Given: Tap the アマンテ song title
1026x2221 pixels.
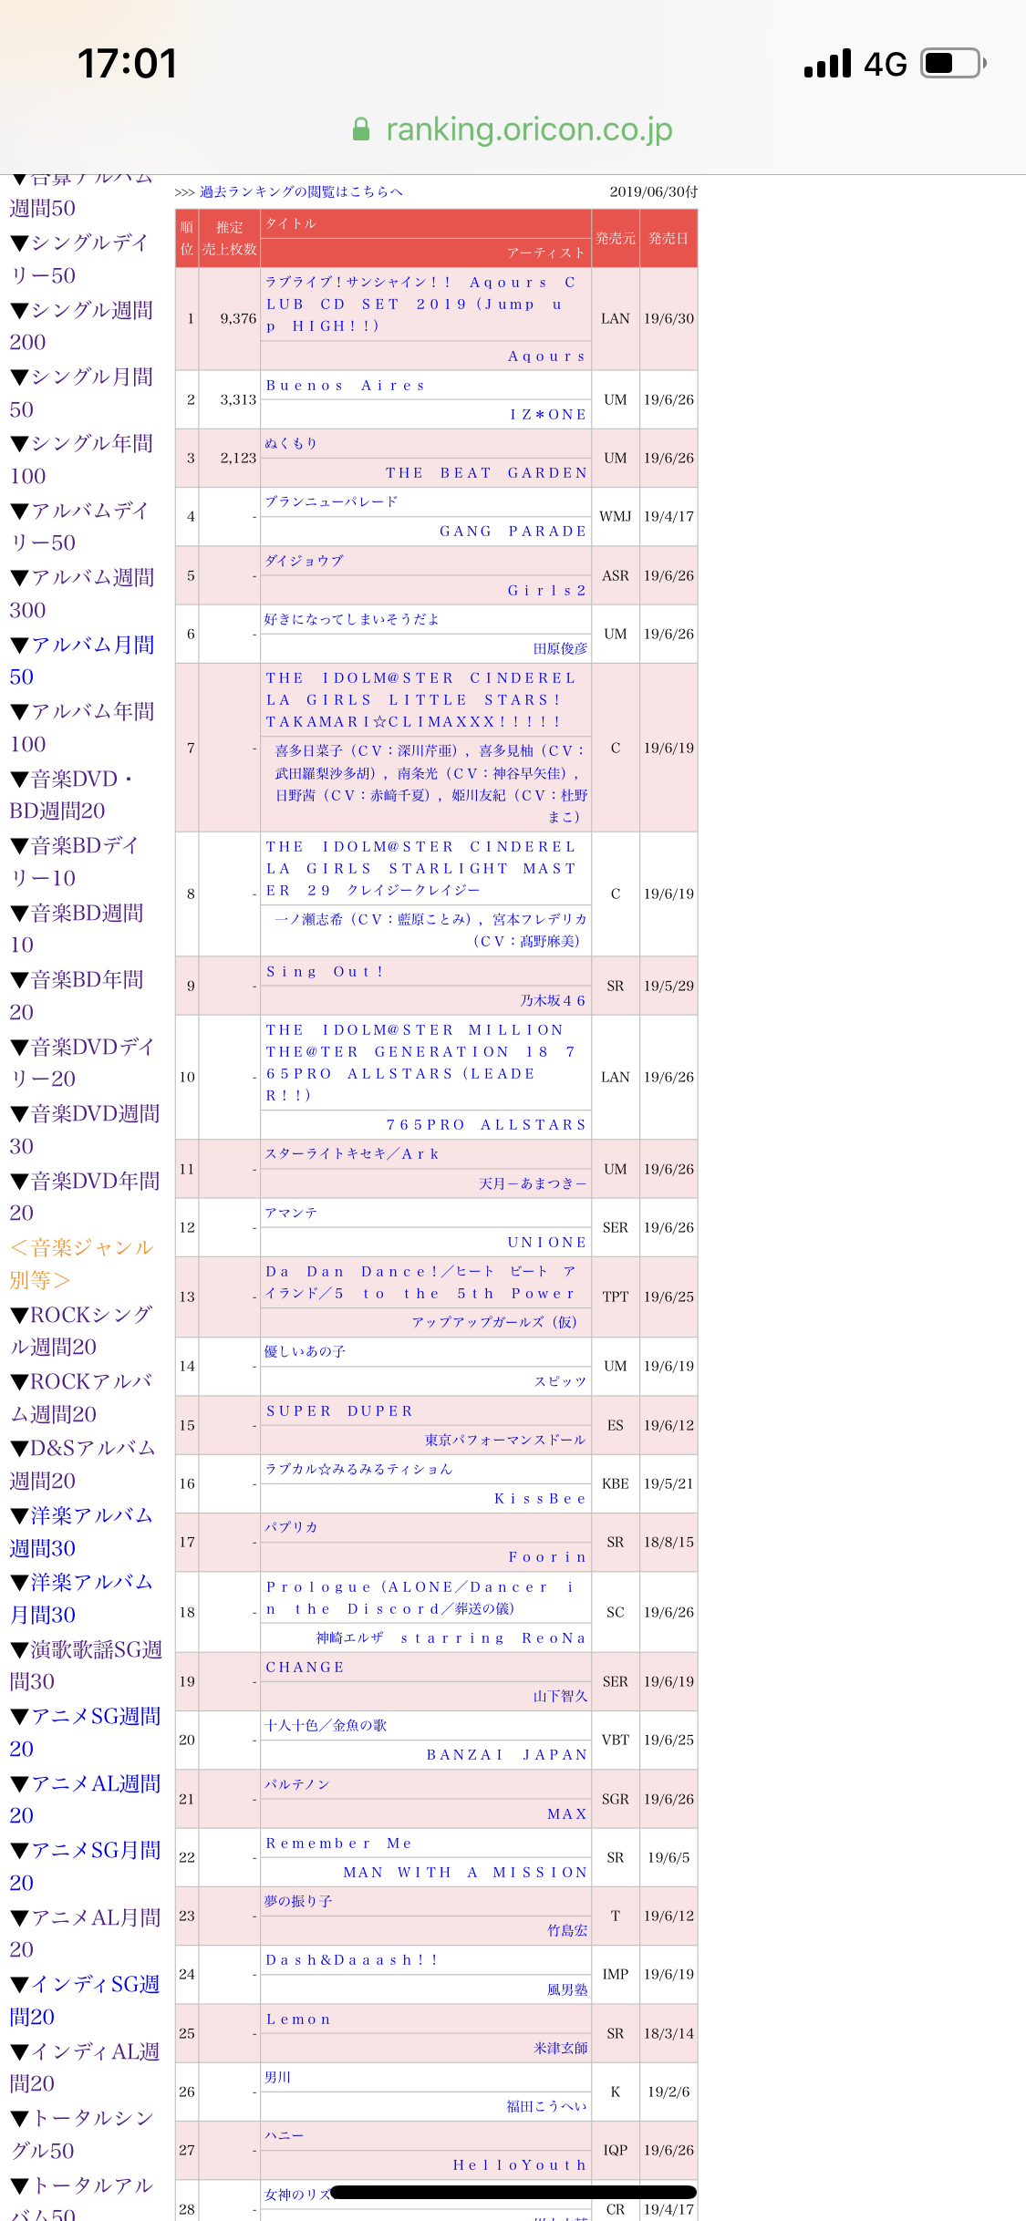Looking at the screenshot, I should [x=291, y=1213].
